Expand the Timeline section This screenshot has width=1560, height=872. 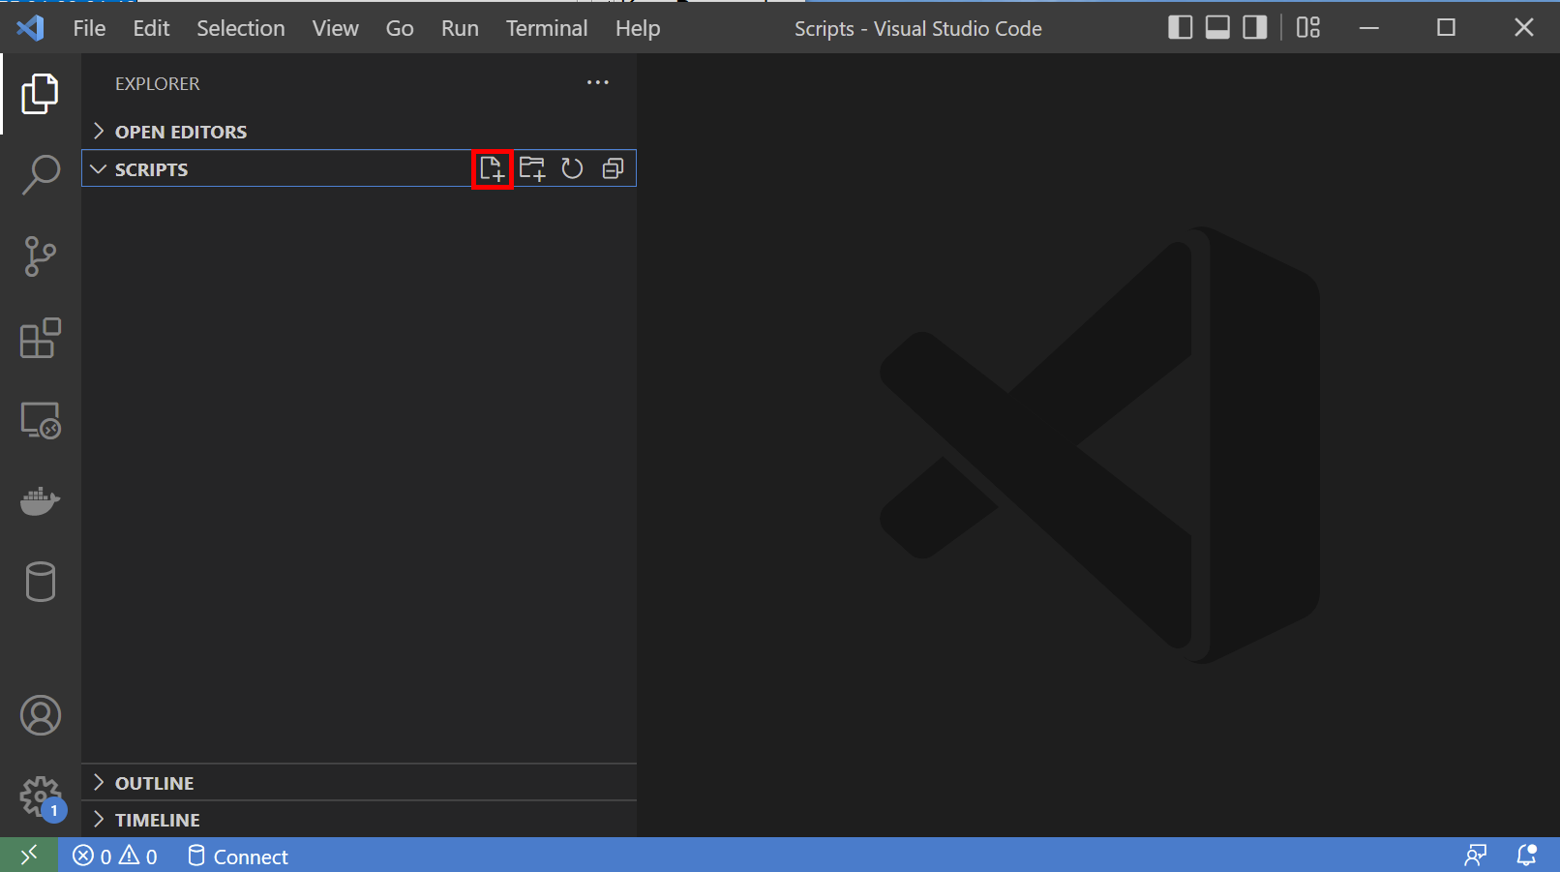(157, 820)
